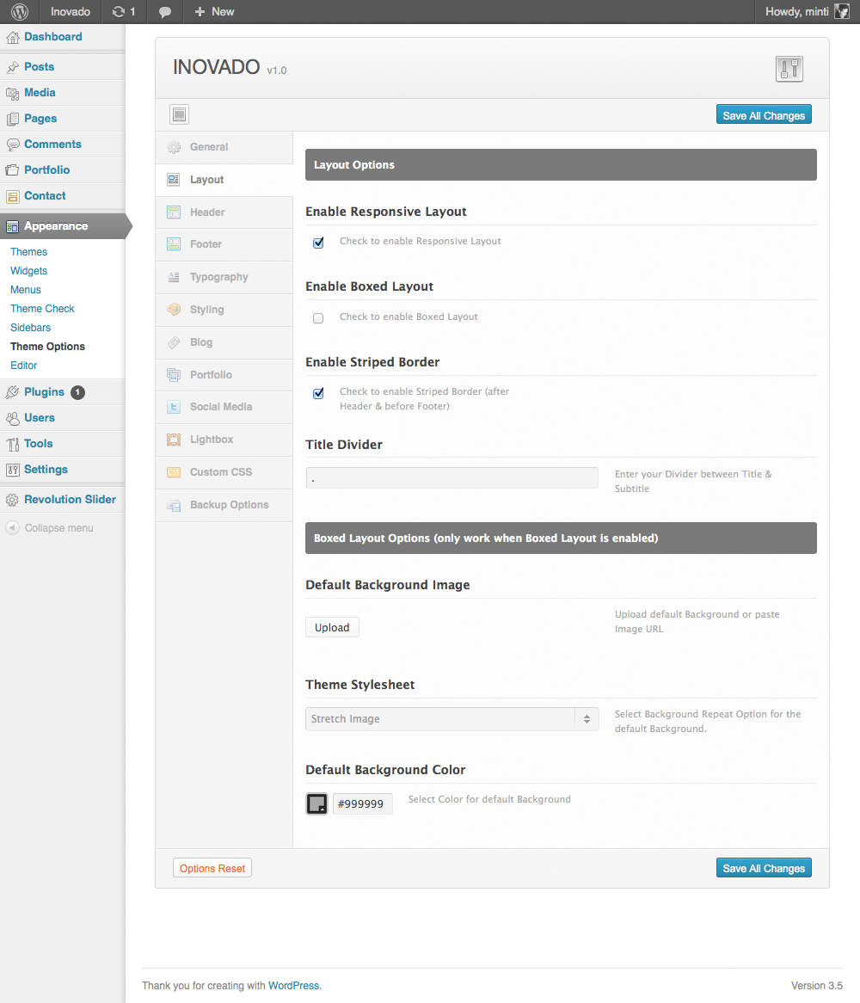Viewport: 860px width, 1003px height.
Task: Expand the Plugins sidebar menu
Action: pos(44,392)
